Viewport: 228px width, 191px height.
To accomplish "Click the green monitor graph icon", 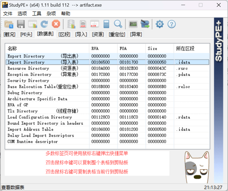I will point(133,24).
